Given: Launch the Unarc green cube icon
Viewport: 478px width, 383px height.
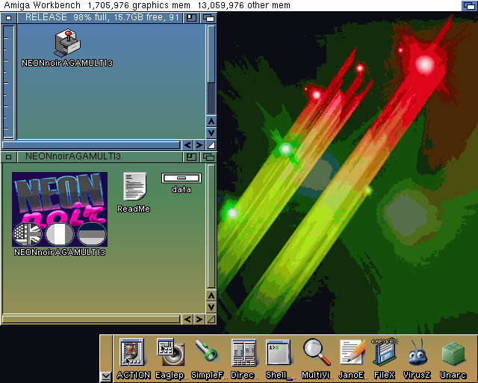Looking at the screenshot, I should click(453, 354).
